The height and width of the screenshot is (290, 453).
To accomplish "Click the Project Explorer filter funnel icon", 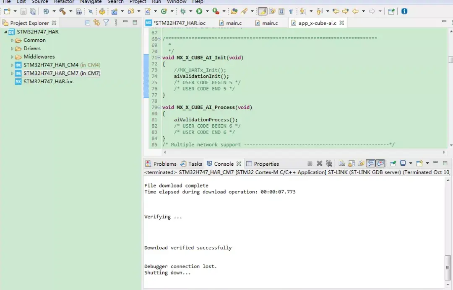I will tap(106, 23).
